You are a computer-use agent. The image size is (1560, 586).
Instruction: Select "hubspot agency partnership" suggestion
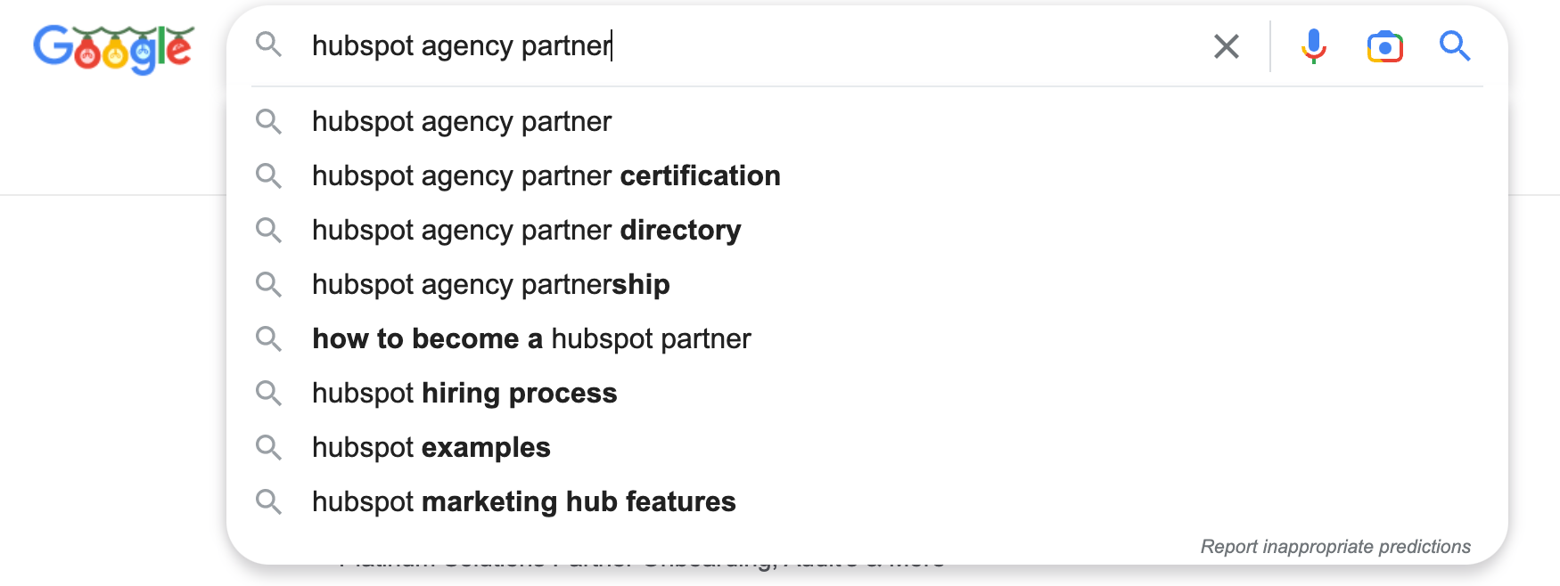pyautogui.click(x=490, y=285)
